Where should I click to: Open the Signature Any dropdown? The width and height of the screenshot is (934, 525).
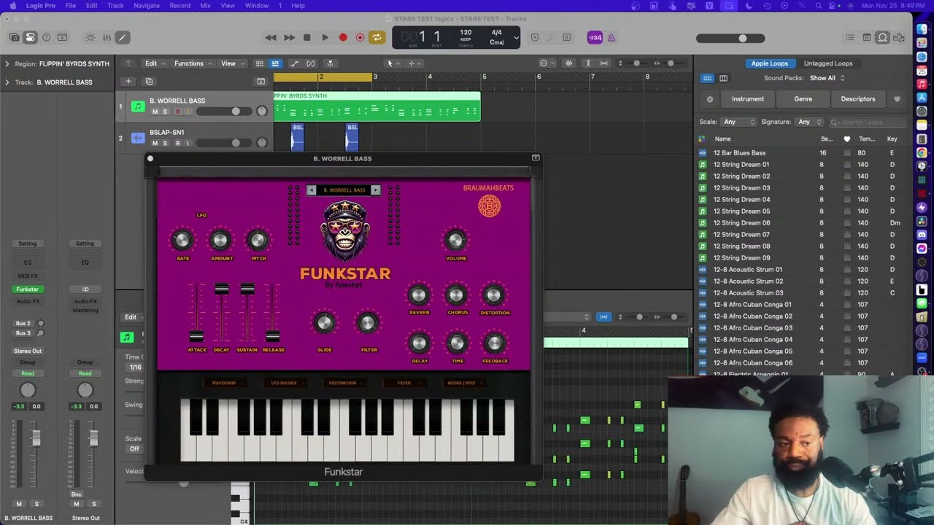(x=809, y=122)
